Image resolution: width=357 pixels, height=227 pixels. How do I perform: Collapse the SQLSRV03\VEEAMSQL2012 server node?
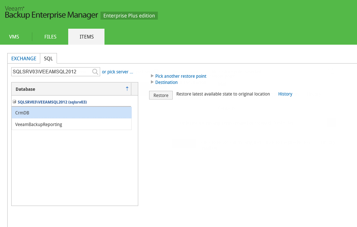(x=14, y=102)
